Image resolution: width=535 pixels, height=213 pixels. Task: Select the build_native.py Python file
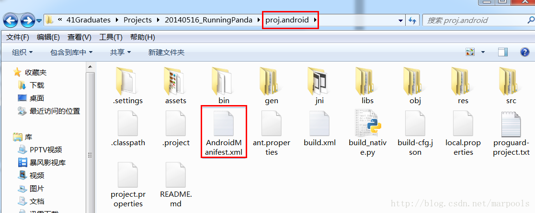pyautogui.click(x=367, y=133)
